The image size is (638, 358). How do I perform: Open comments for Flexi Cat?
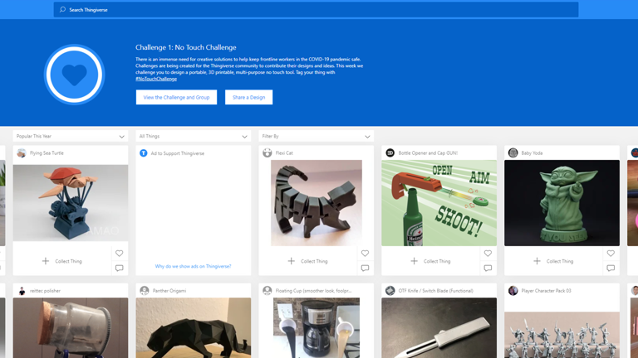365,268
